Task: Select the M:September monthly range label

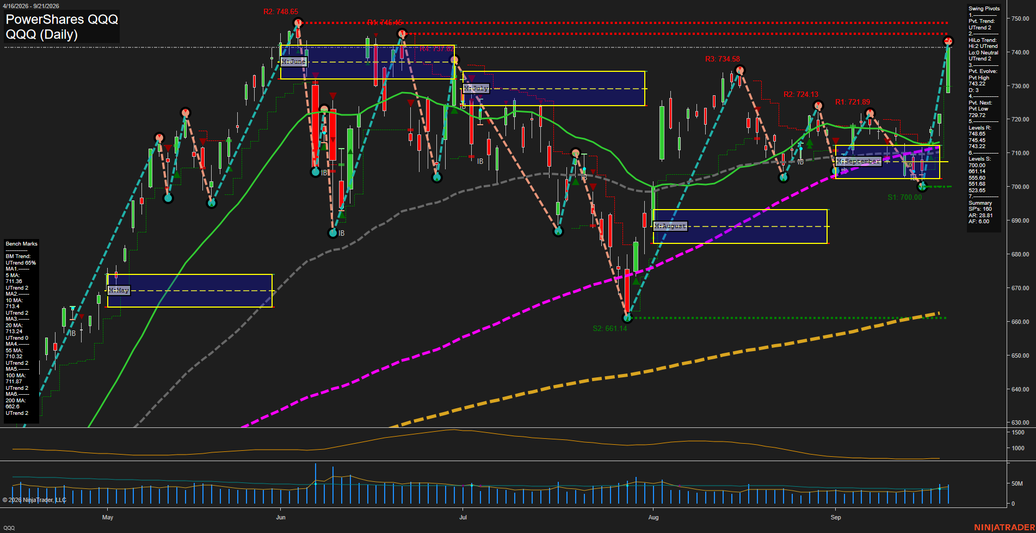Action: click(x=858, y=161)
